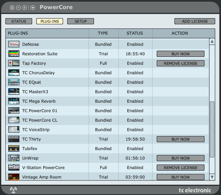Click the PLUG-INS column header
Image resolution: width=221 pixels, height=195 pixels.
point(47,33)
